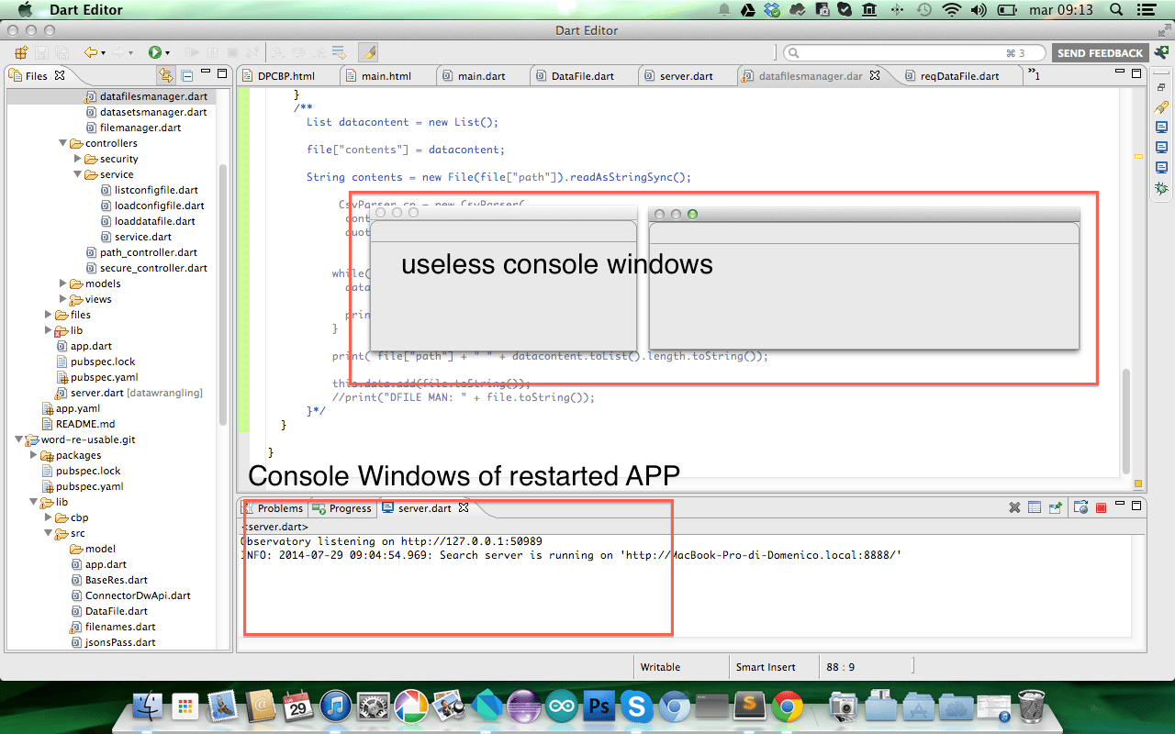The width and height of the screenshot is (1175, 734).
Task: Open Spotlight search in the menu bar
Action: point(1116,10)
